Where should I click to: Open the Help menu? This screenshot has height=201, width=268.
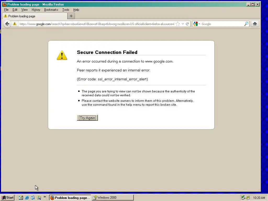tap(76, 10)
